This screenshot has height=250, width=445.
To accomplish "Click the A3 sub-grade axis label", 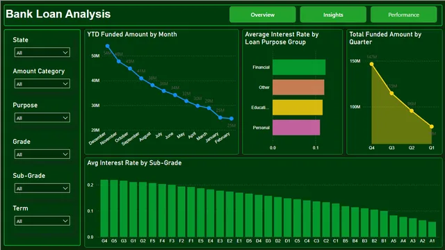I will tap(412, 241).
